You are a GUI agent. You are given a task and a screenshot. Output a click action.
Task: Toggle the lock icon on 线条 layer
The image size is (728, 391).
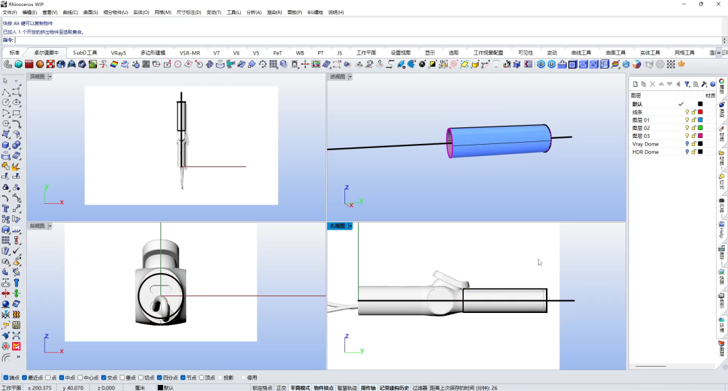[694, 112]
